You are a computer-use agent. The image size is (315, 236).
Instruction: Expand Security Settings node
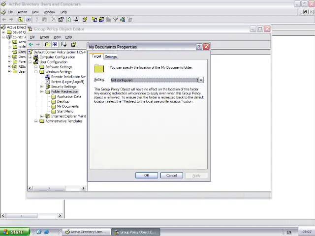(42, 87)
